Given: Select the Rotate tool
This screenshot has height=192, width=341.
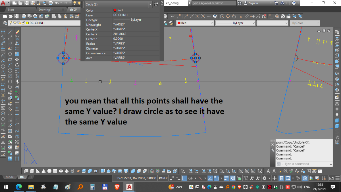Looking at the screenshot, I should tap(17, 65).
